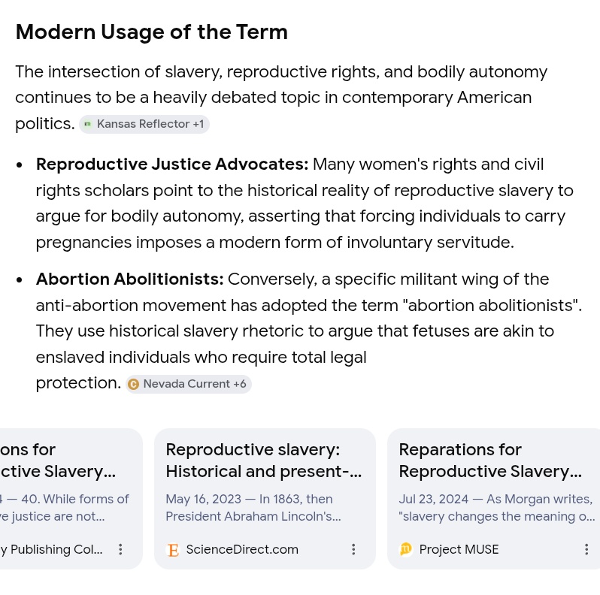Viewport: 600px width, 595px height.
Task: Click the Kansas Reflector green favicon
Action: 88,124
